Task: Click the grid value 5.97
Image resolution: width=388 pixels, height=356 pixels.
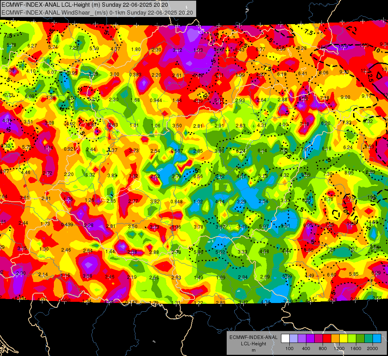Action: (264, 226)
